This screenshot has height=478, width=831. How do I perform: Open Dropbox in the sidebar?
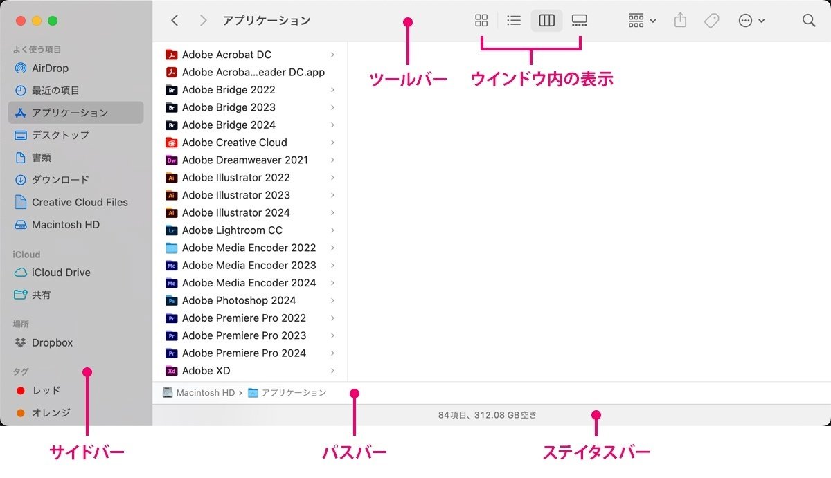pos(75,343)
